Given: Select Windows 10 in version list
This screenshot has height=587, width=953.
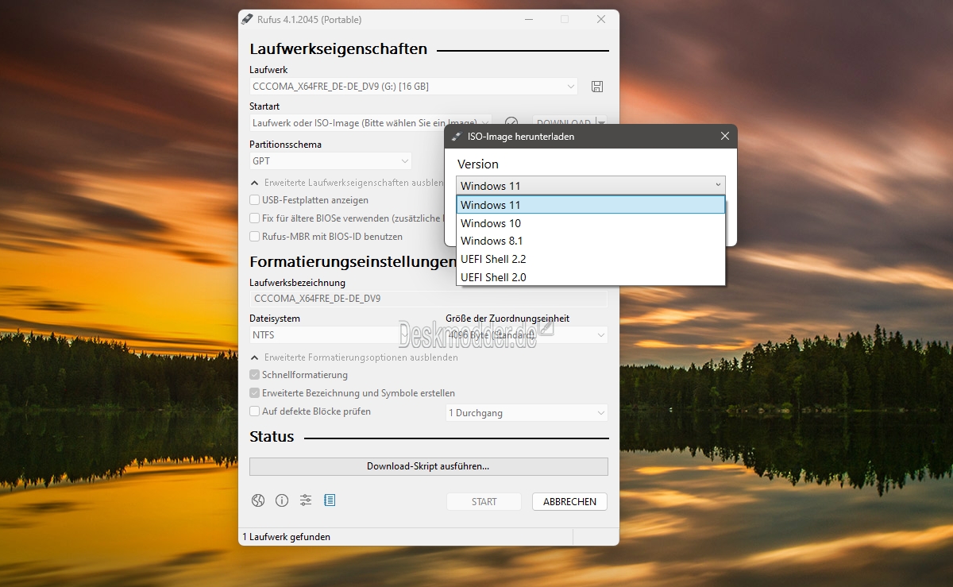Looking at the screenshot, I should [x=591, y=223].
